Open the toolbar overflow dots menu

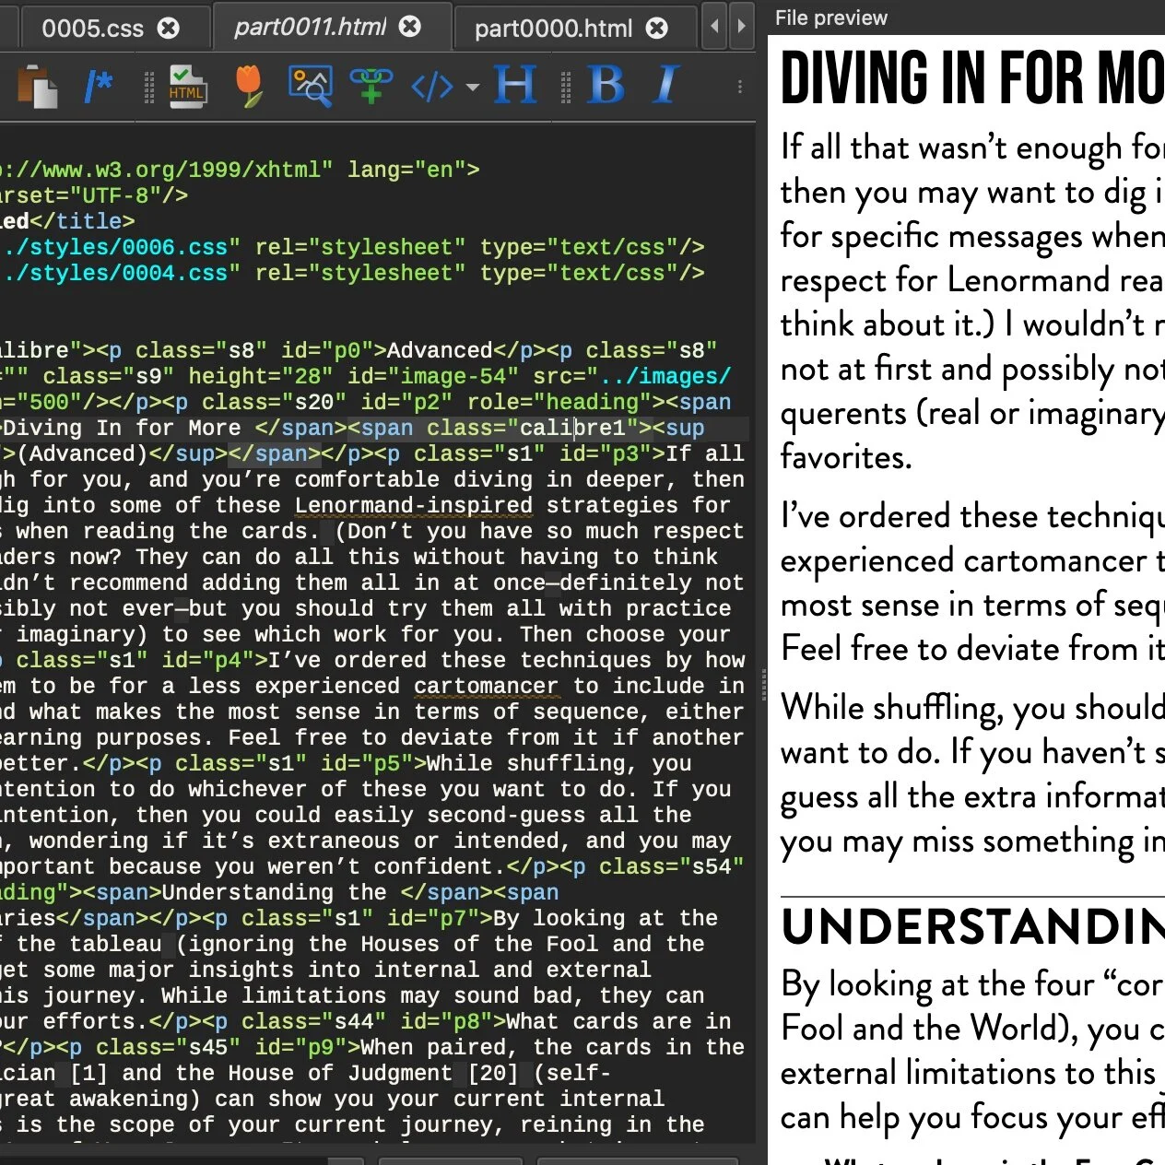[x=740, y=87]
